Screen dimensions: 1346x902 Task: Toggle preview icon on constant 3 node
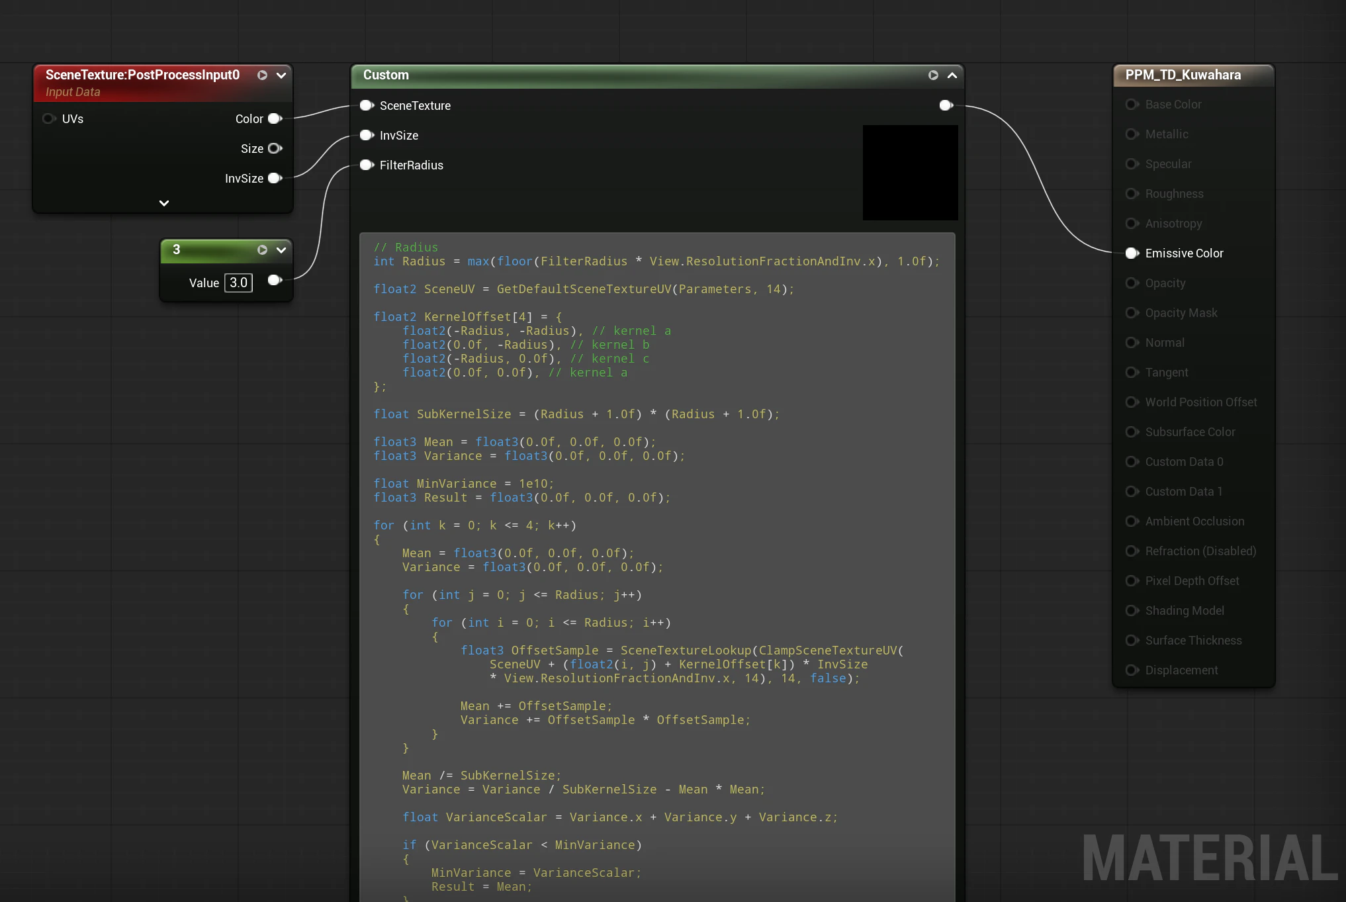tap(262, 250)
